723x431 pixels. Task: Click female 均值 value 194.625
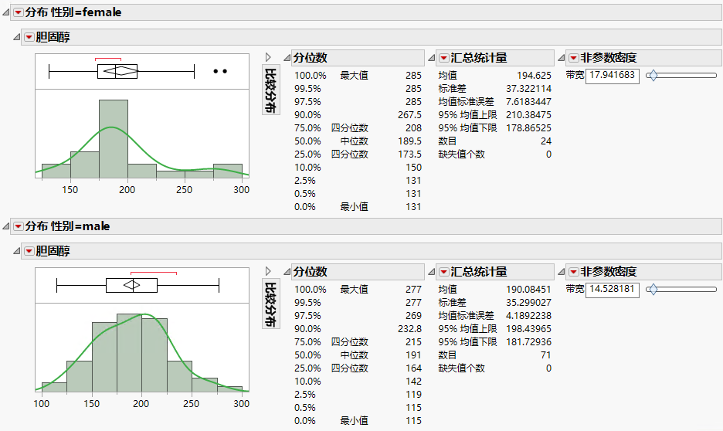(x=534, y=75)
